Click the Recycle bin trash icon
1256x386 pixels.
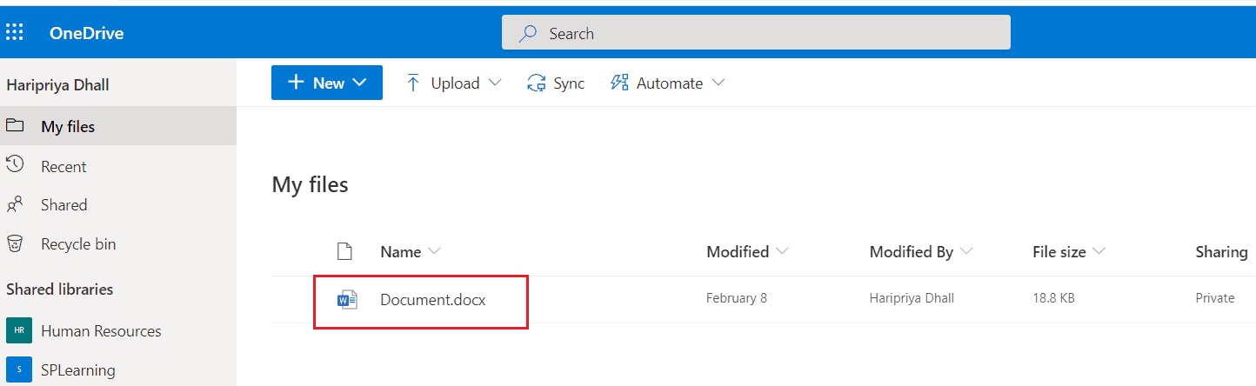14,243
